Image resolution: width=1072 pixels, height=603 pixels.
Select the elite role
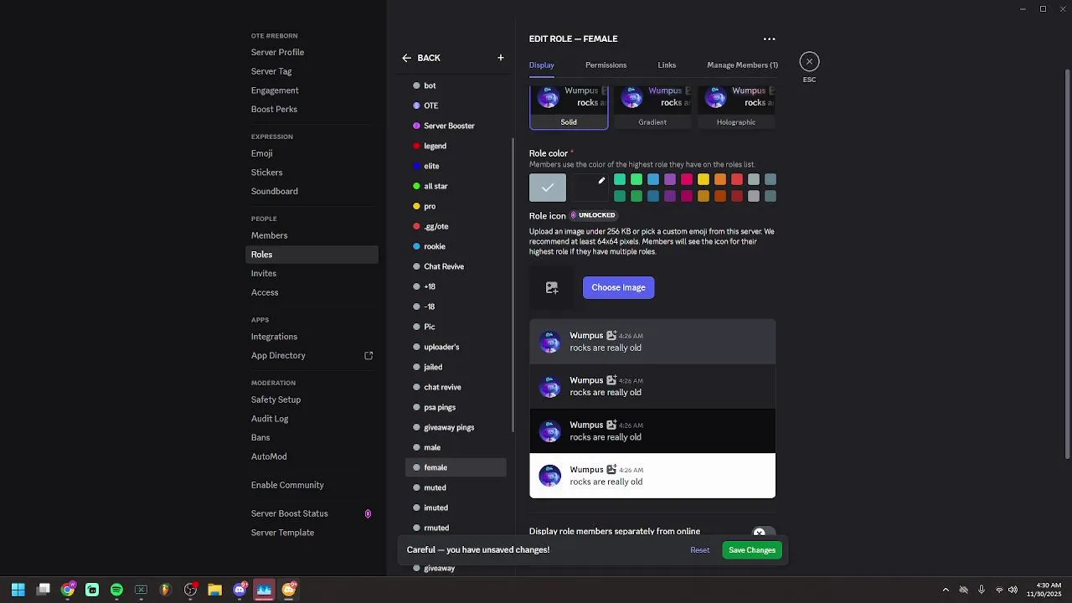[x=456, y=166]
